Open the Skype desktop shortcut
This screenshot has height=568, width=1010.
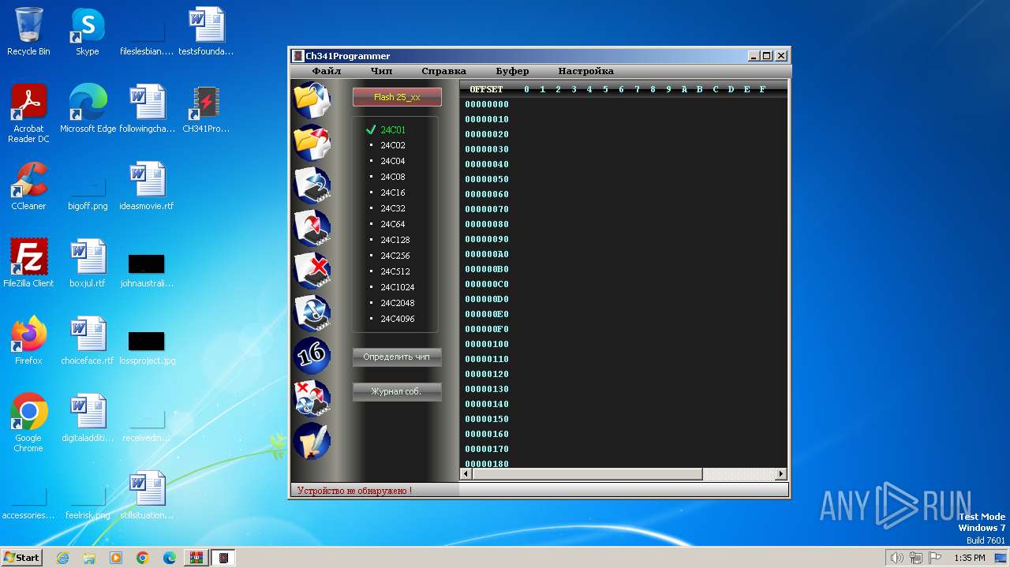coord(88,32)
